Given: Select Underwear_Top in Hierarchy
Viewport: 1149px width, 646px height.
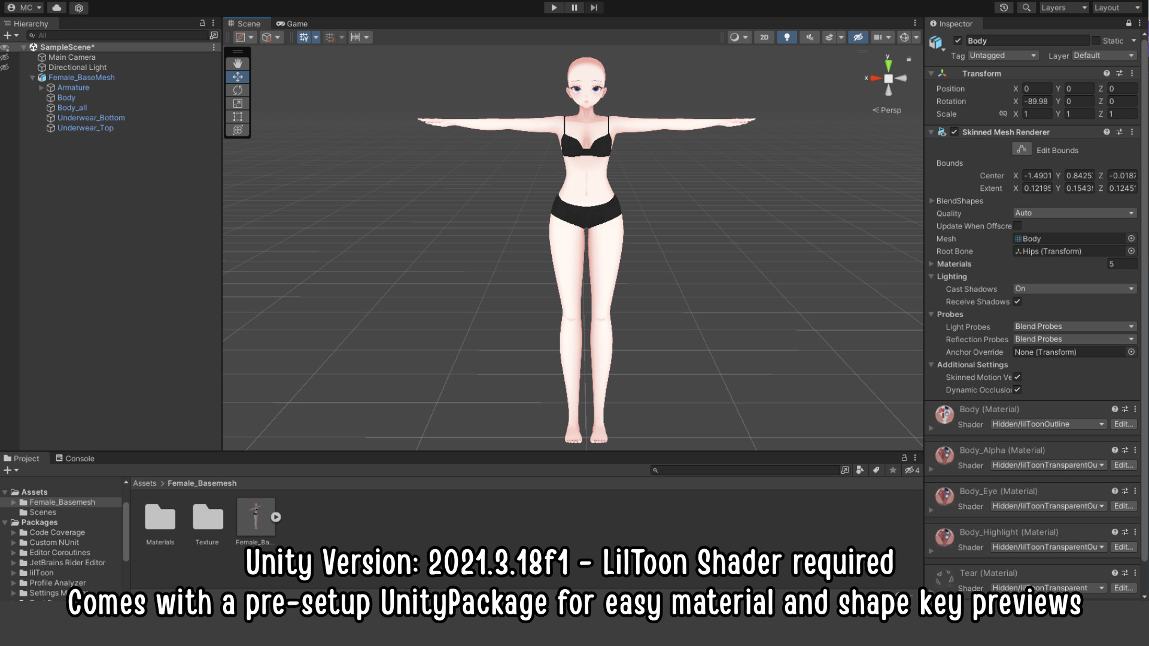Looking at the screenshot, I should tap(85, 128).
